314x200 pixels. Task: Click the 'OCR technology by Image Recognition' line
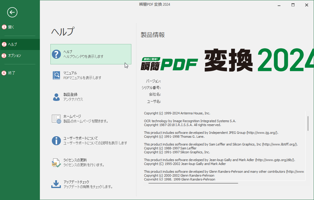[190, 121]
